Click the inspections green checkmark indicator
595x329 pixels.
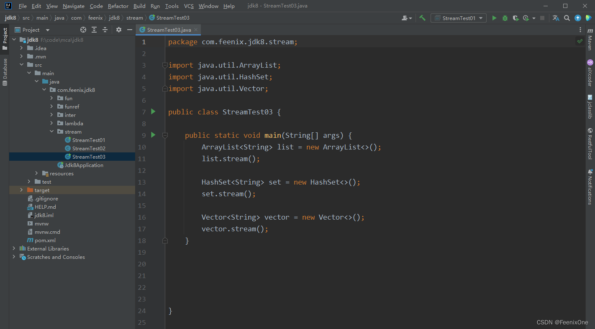coord(580,41)
